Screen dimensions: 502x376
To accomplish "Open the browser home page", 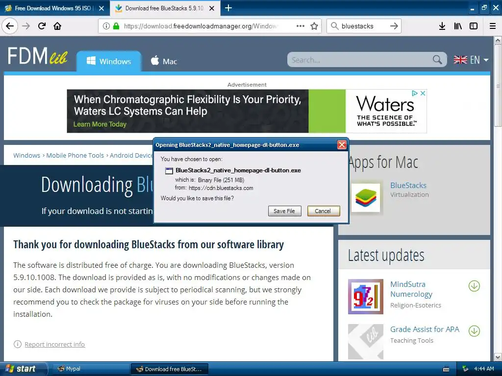I will tap(57, 26).
